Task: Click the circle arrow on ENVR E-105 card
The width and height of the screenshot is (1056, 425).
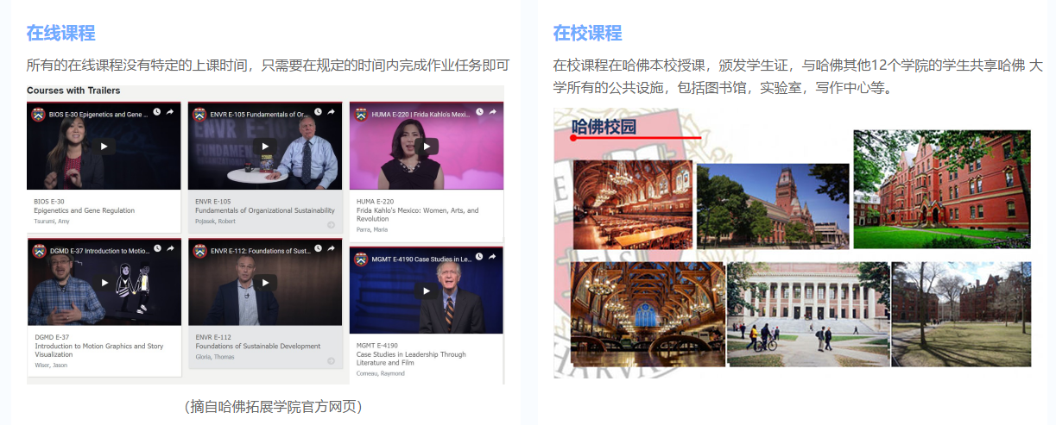Action: pyautogui.click(x=331, y=225)
